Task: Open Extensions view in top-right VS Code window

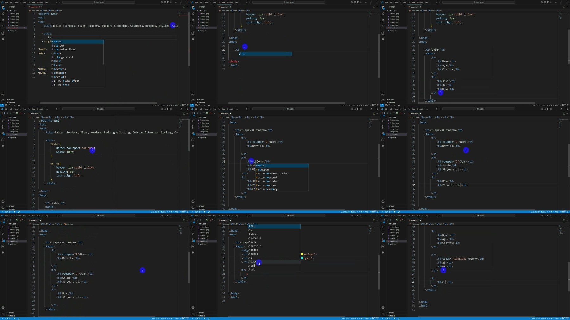Action: (383, 33)
